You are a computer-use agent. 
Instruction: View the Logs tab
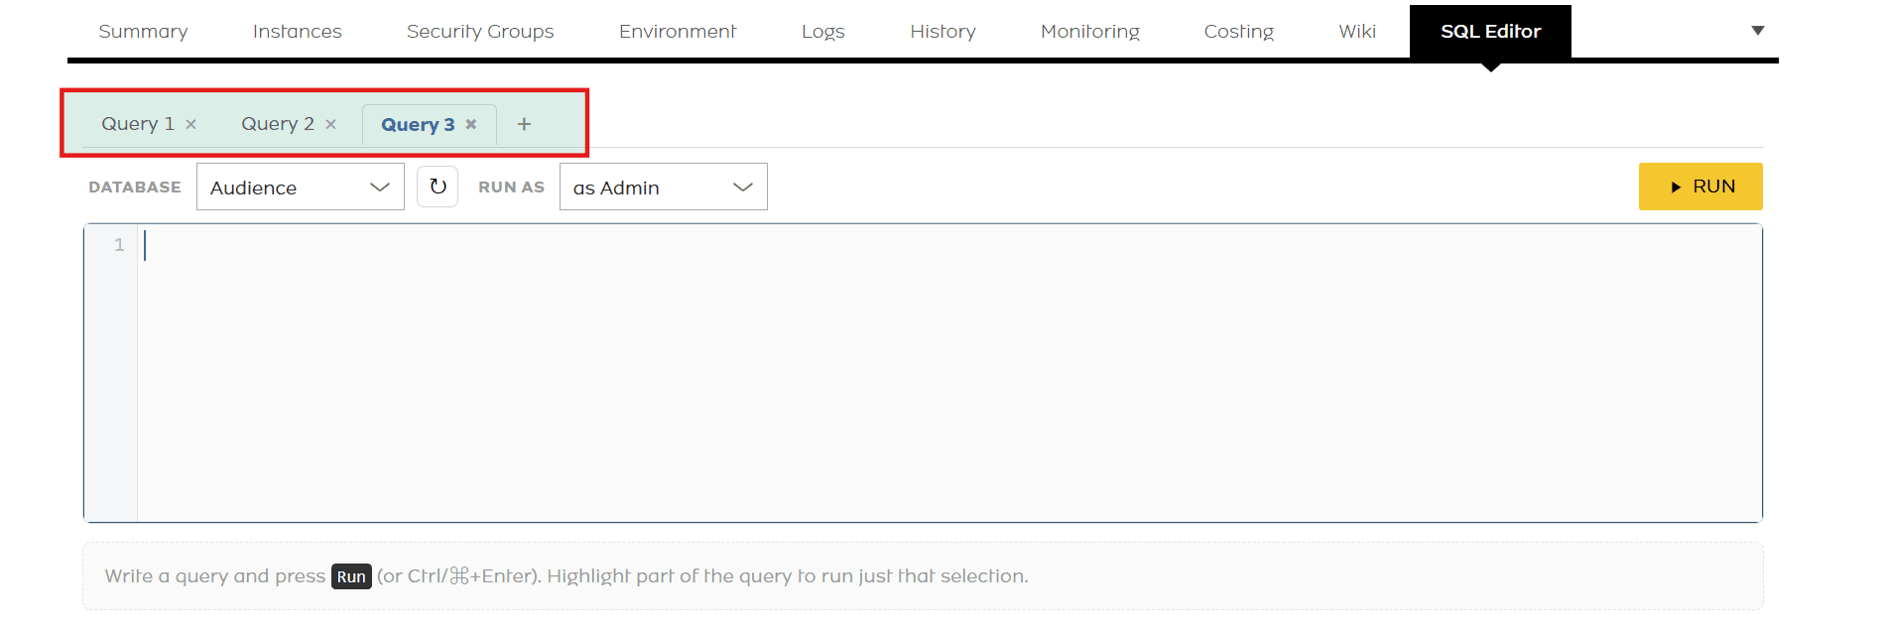click(x=823, y=32)
